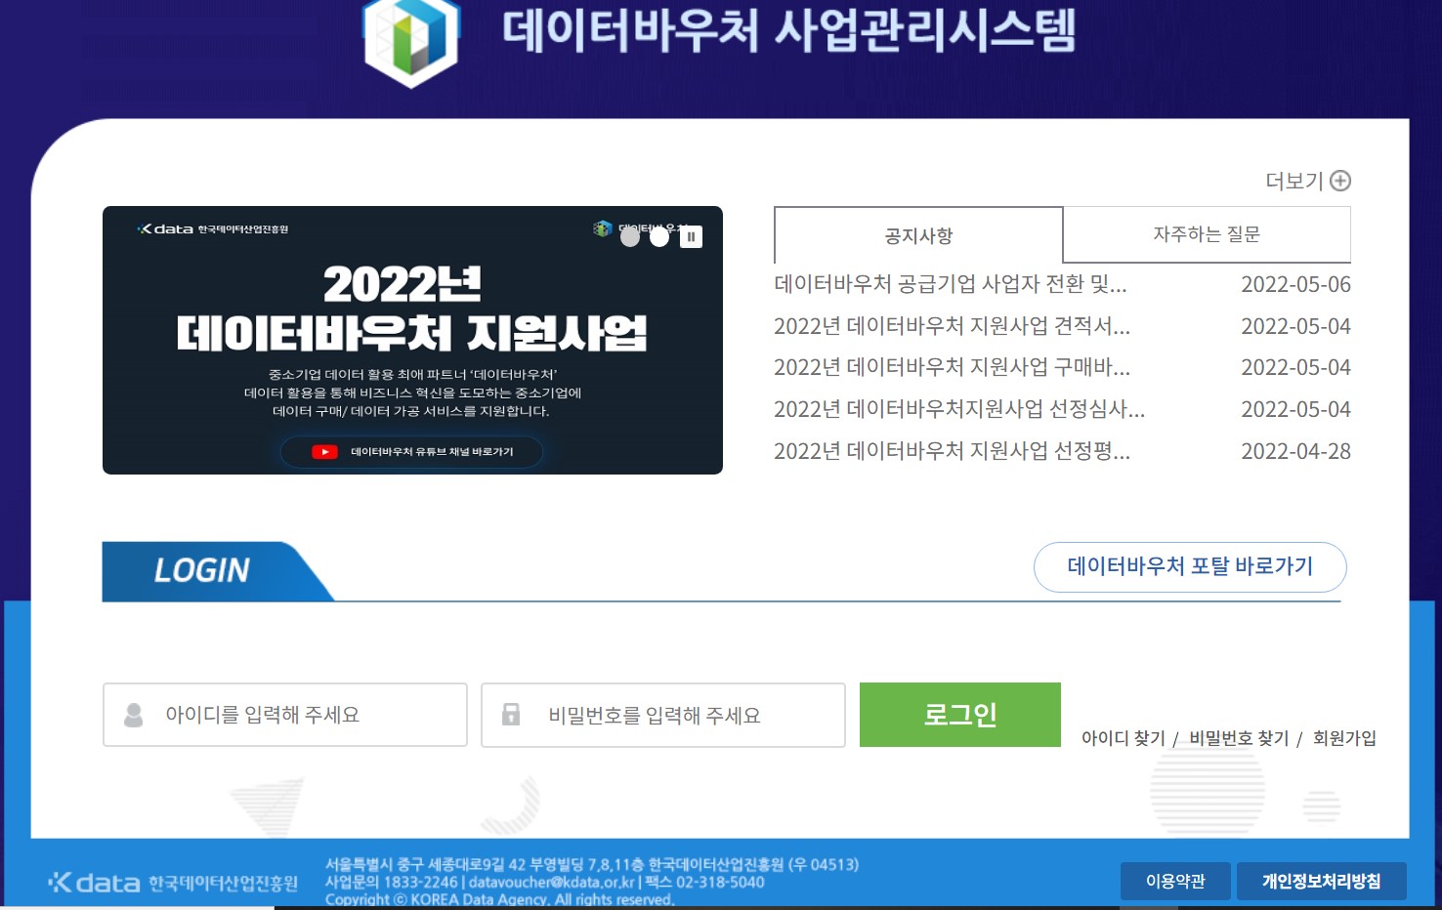Pause the banner slideshow
This screenshot has width=1442, height=910.
click(691, 236)
